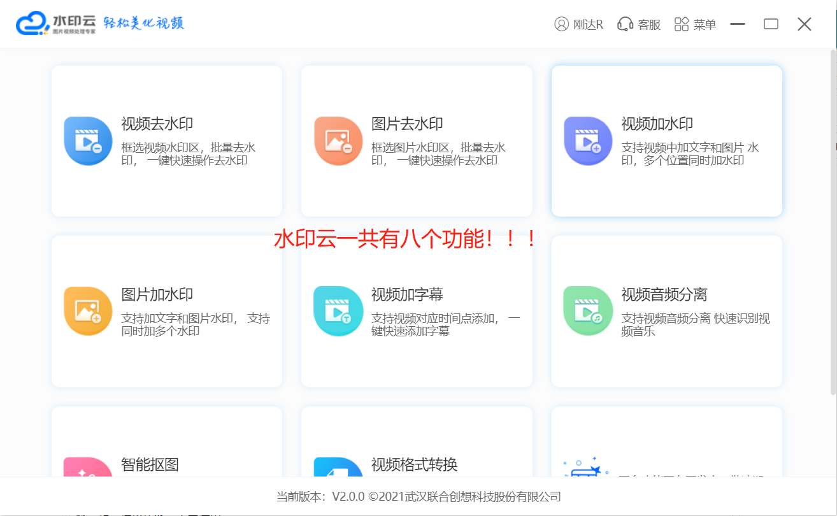Click description 支持视频对应时间点添加
The width and height of the screenshot is (837, 516).
[x=446, y=324]
